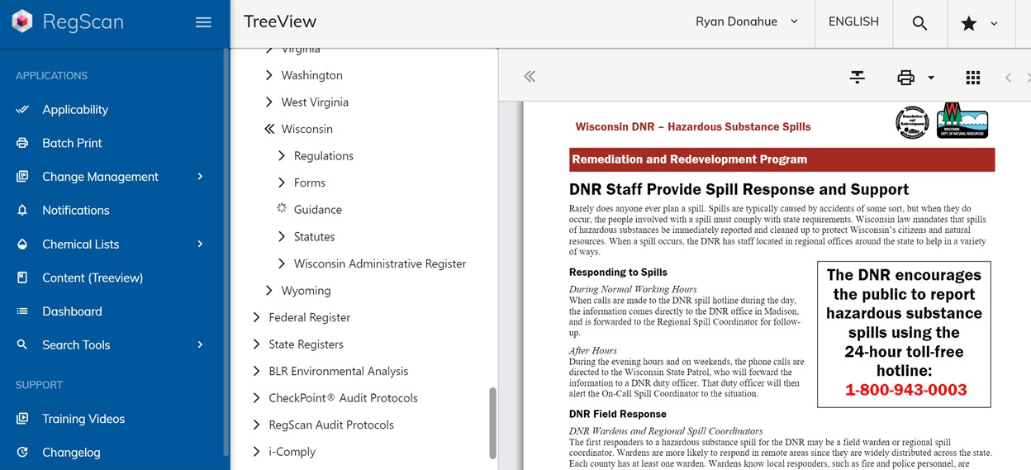
Task: Switch language via ENGLISH button
Action: point(853,22)
